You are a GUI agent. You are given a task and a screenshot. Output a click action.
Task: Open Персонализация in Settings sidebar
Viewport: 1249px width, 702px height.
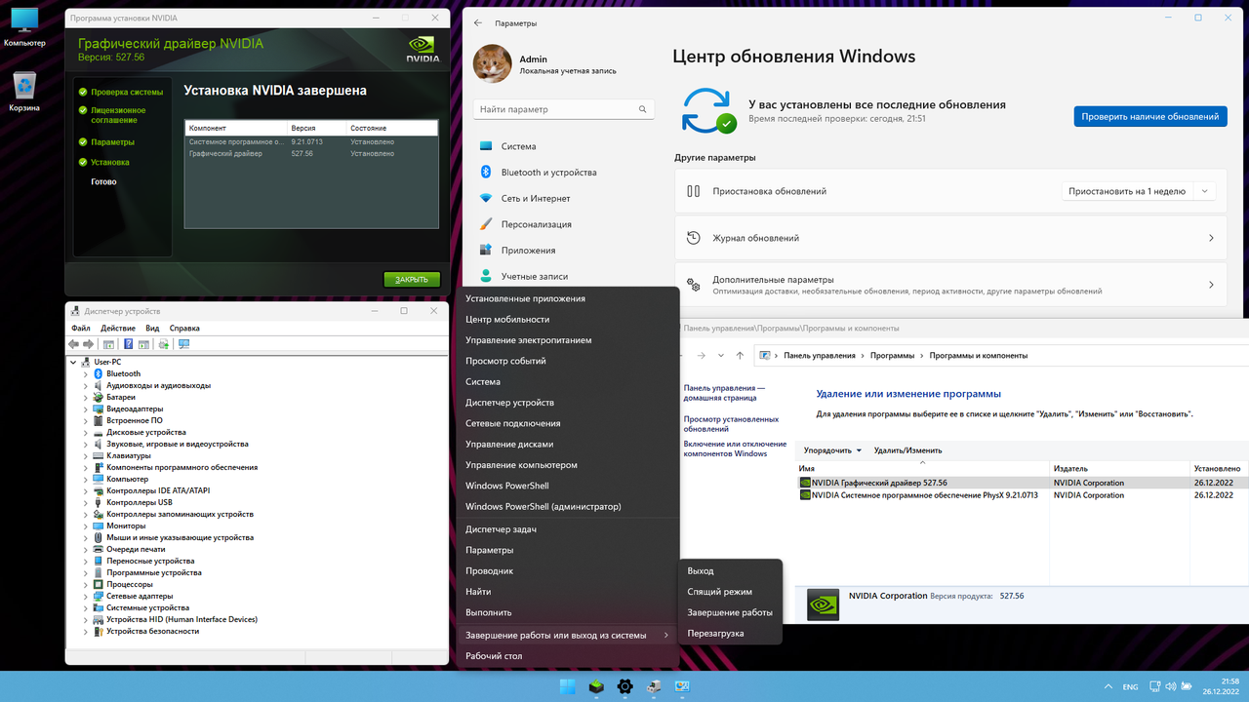click(x=537, y=224)
